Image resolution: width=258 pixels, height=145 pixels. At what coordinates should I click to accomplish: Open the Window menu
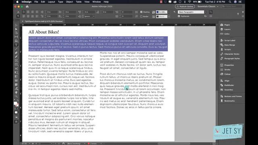96,2
